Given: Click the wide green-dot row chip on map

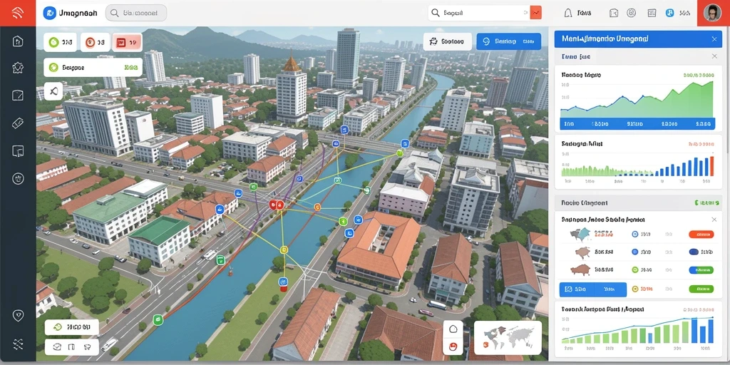Looking at the screenshot, I should click(x=93, y=68).
